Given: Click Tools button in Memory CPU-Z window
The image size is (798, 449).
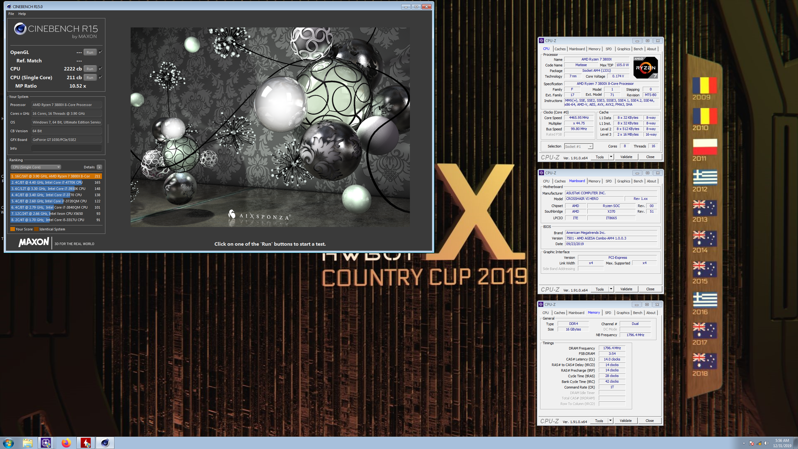Looking at the screenshot, I should pyautogui.click(x=599, y=421).
